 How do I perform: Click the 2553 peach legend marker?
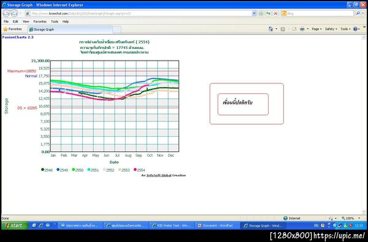(120, 170)
